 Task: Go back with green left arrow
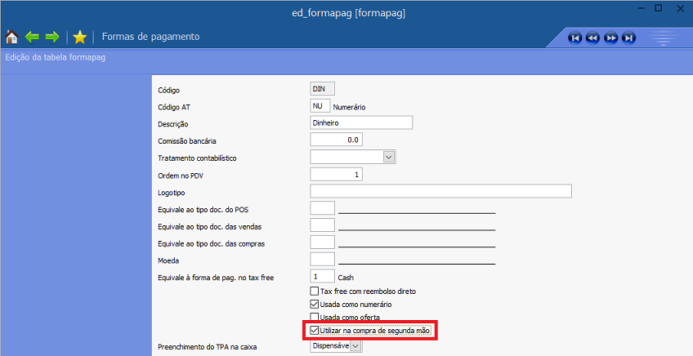tap(32, 37)
